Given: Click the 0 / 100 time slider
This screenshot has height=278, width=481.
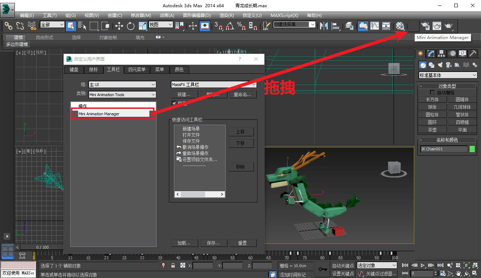Looking at the screenshot, I should coord(43,247).
